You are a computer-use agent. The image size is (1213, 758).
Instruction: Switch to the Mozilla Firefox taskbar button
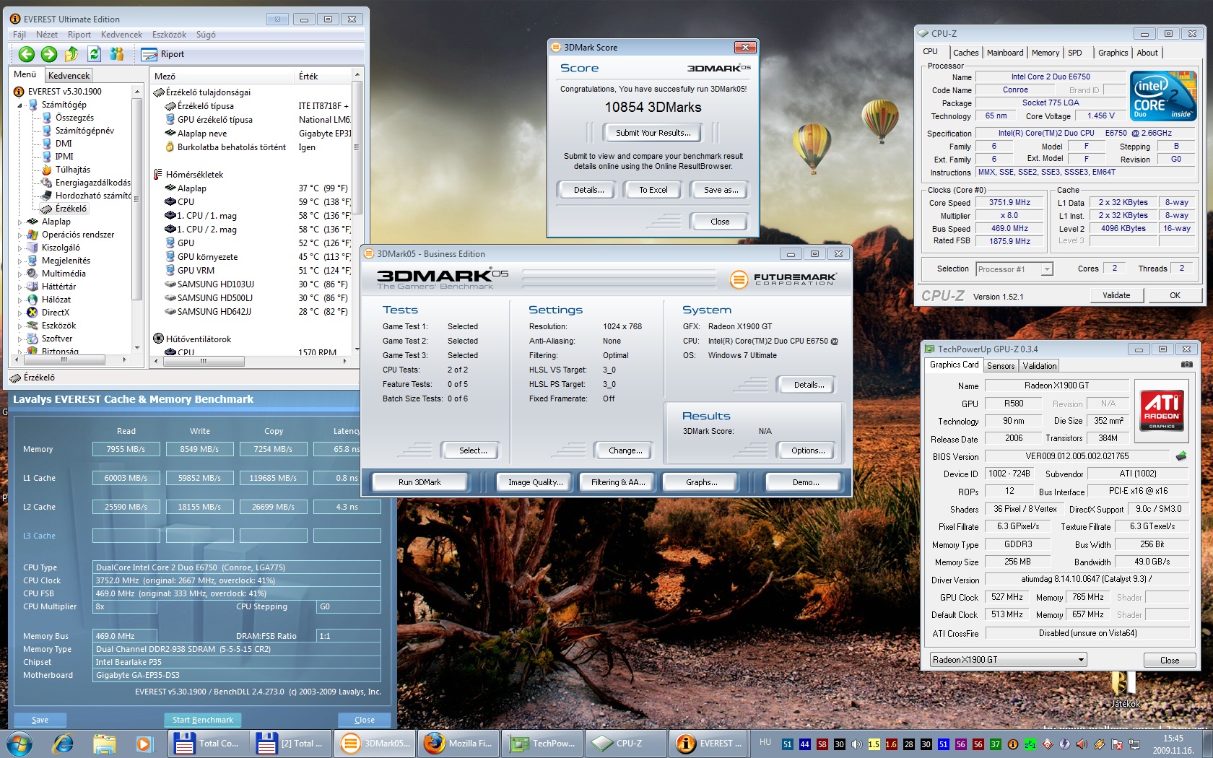(458, 743)
